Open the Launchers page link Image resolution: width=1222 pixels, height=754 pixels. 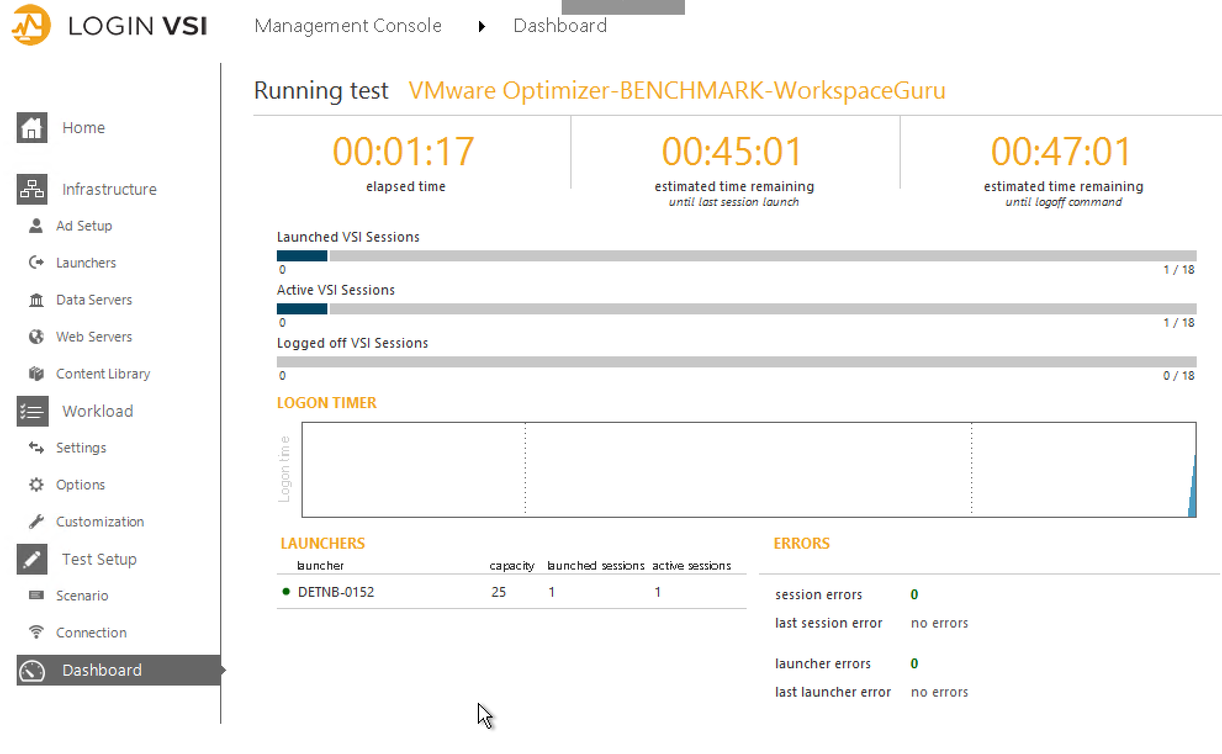(x=86, y=263)
